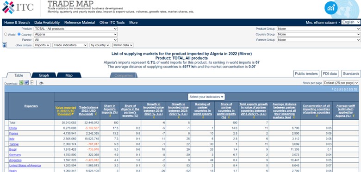Open the Mirror data dropdown
The width and height of the screenshot is (361, 172).
tap(123, 45)
